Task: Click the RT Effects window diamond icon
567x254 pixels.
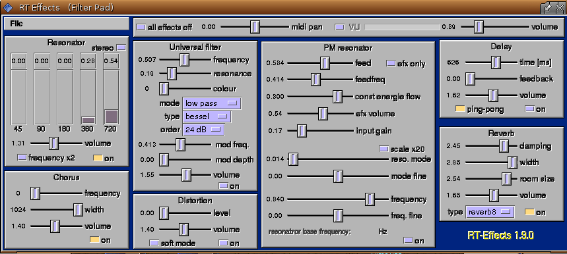Action: [x=7, y=7]
